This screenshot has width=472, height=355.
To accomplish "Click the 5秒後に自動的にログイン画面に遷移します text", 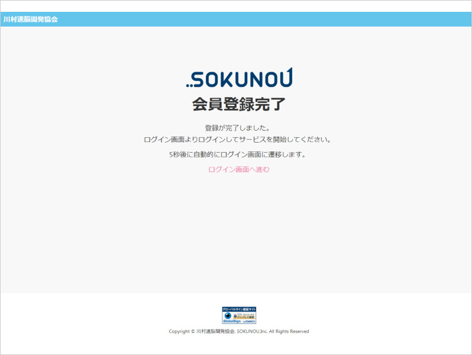I will (238, 154).
